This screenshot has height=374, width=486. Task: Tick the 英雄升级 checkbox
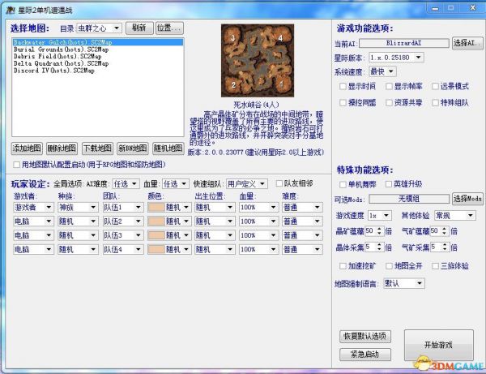click(389, 184)
